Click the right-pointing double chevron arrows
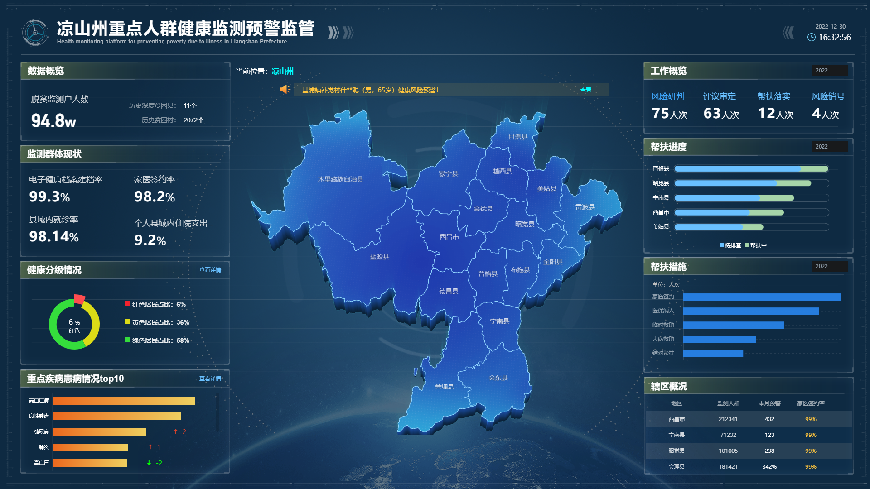 point(341,33)
